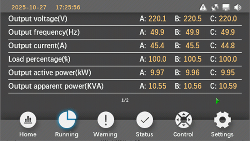Select the Running pie chart icon
The height and width of the screenshot is (141, 250).
pos(67,119)
